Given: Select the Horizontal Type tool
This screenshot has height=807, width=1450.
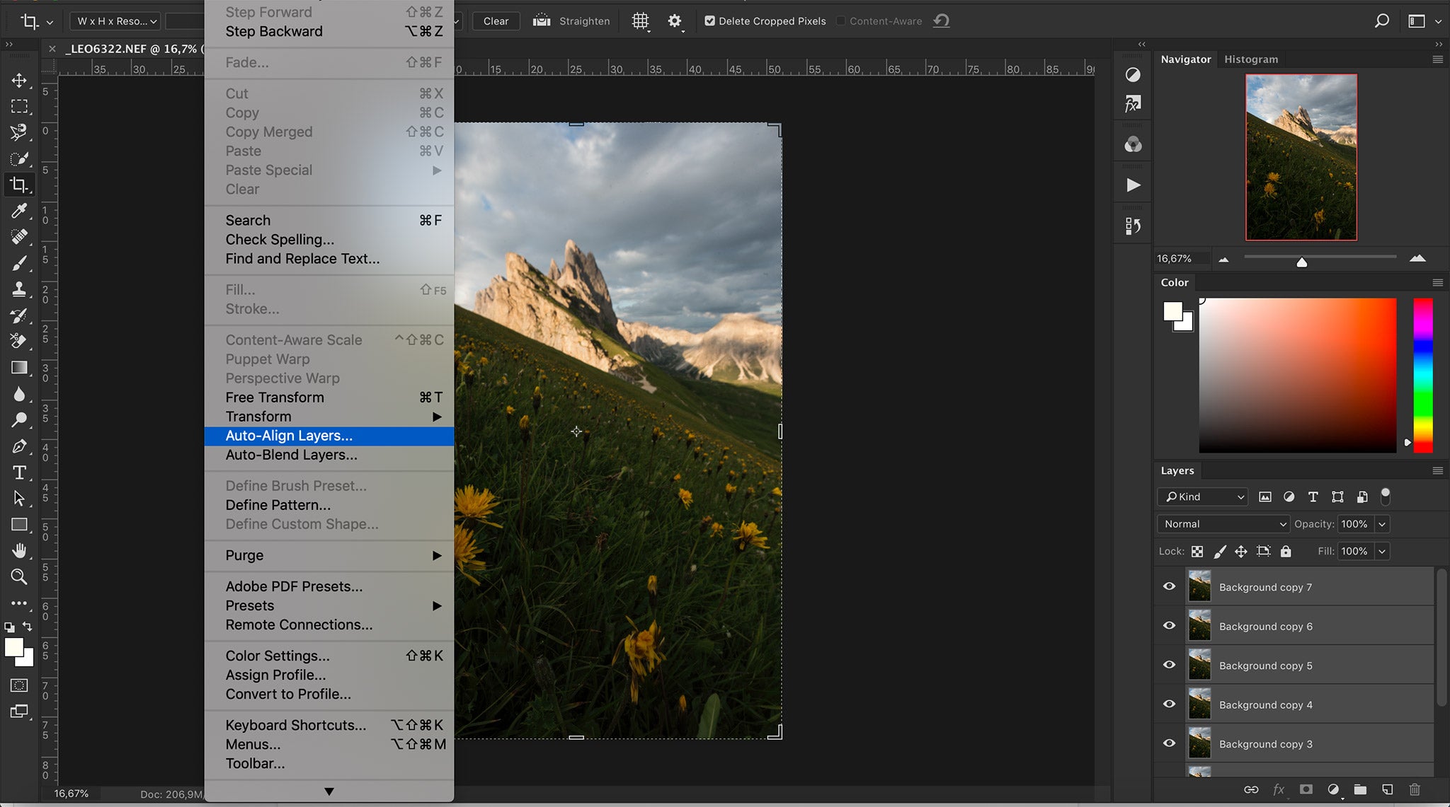Looking at the screenshot, I should click(19, 472).
